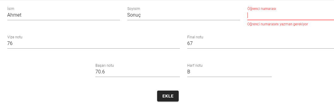Click the EKLE button
334x109 pixels.
point(168,96)
